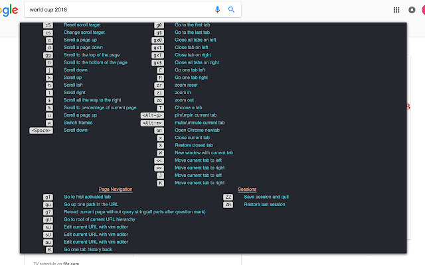Click 'Scroll to the top of the page'
Viewport: 425px width, 265px height.
92,55
